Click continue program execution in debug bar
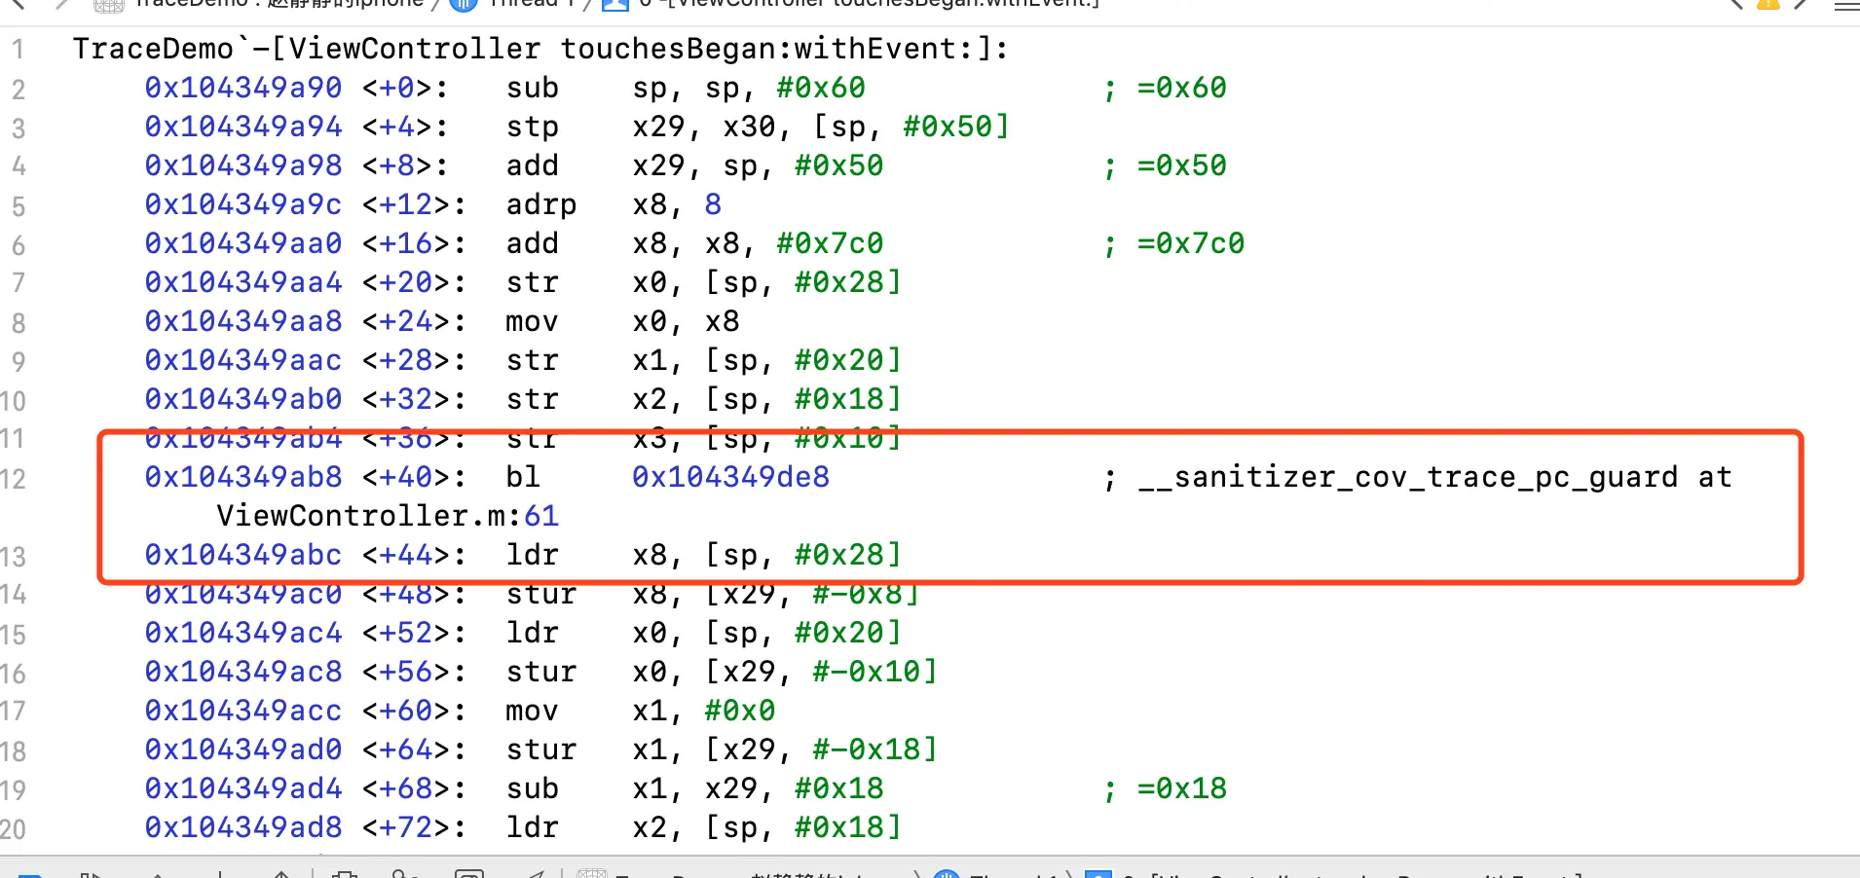Image resolution: width=1860 pixels, height=878 pixels. click(92, 873)
